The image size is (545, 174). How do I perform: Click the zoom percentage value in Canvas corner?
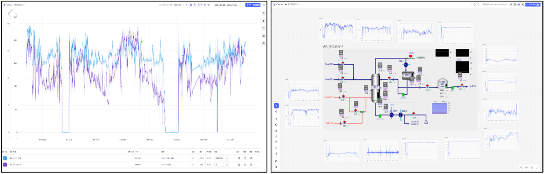527,168
